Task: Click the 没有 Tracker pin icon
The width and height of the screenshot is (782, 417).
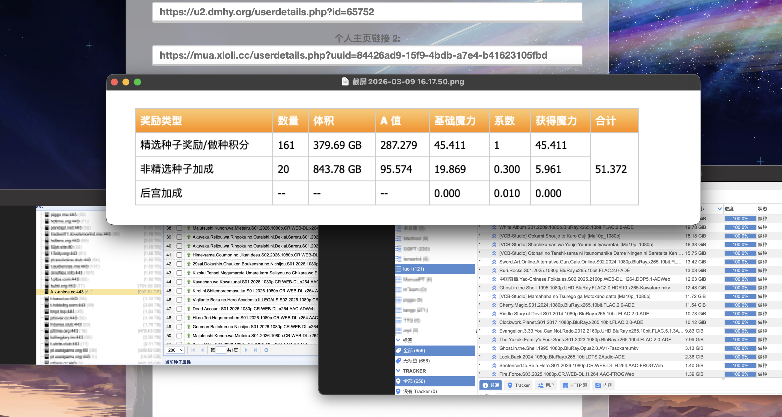Action: tap(398, 391)
